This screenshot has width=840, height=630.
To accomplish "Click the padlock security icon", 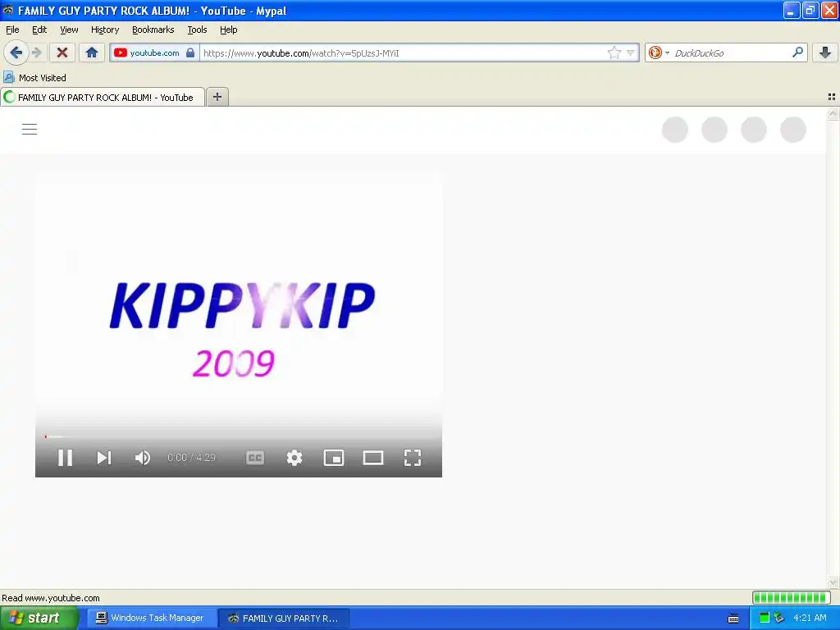I will [x=190, y=52].
